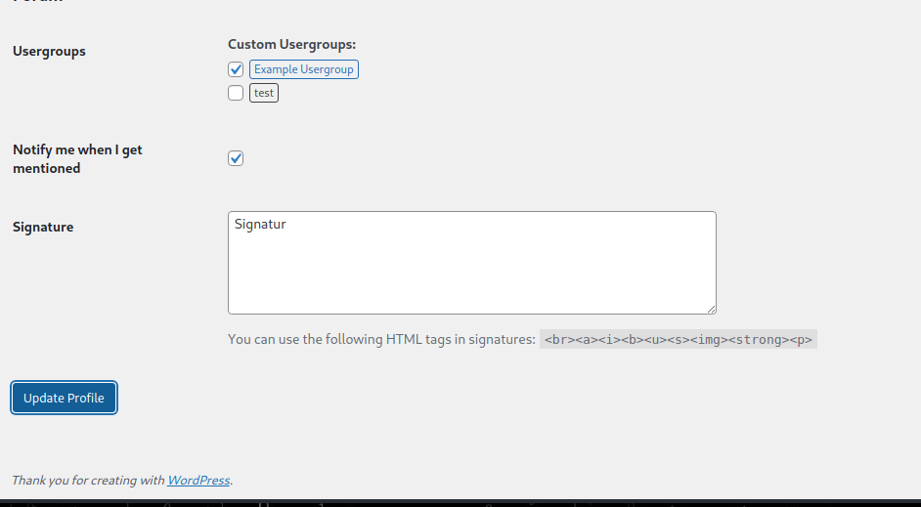This screenshot has width=921, height=507.
Task: Click the test usergroup tag label
Action: [264, 93]
